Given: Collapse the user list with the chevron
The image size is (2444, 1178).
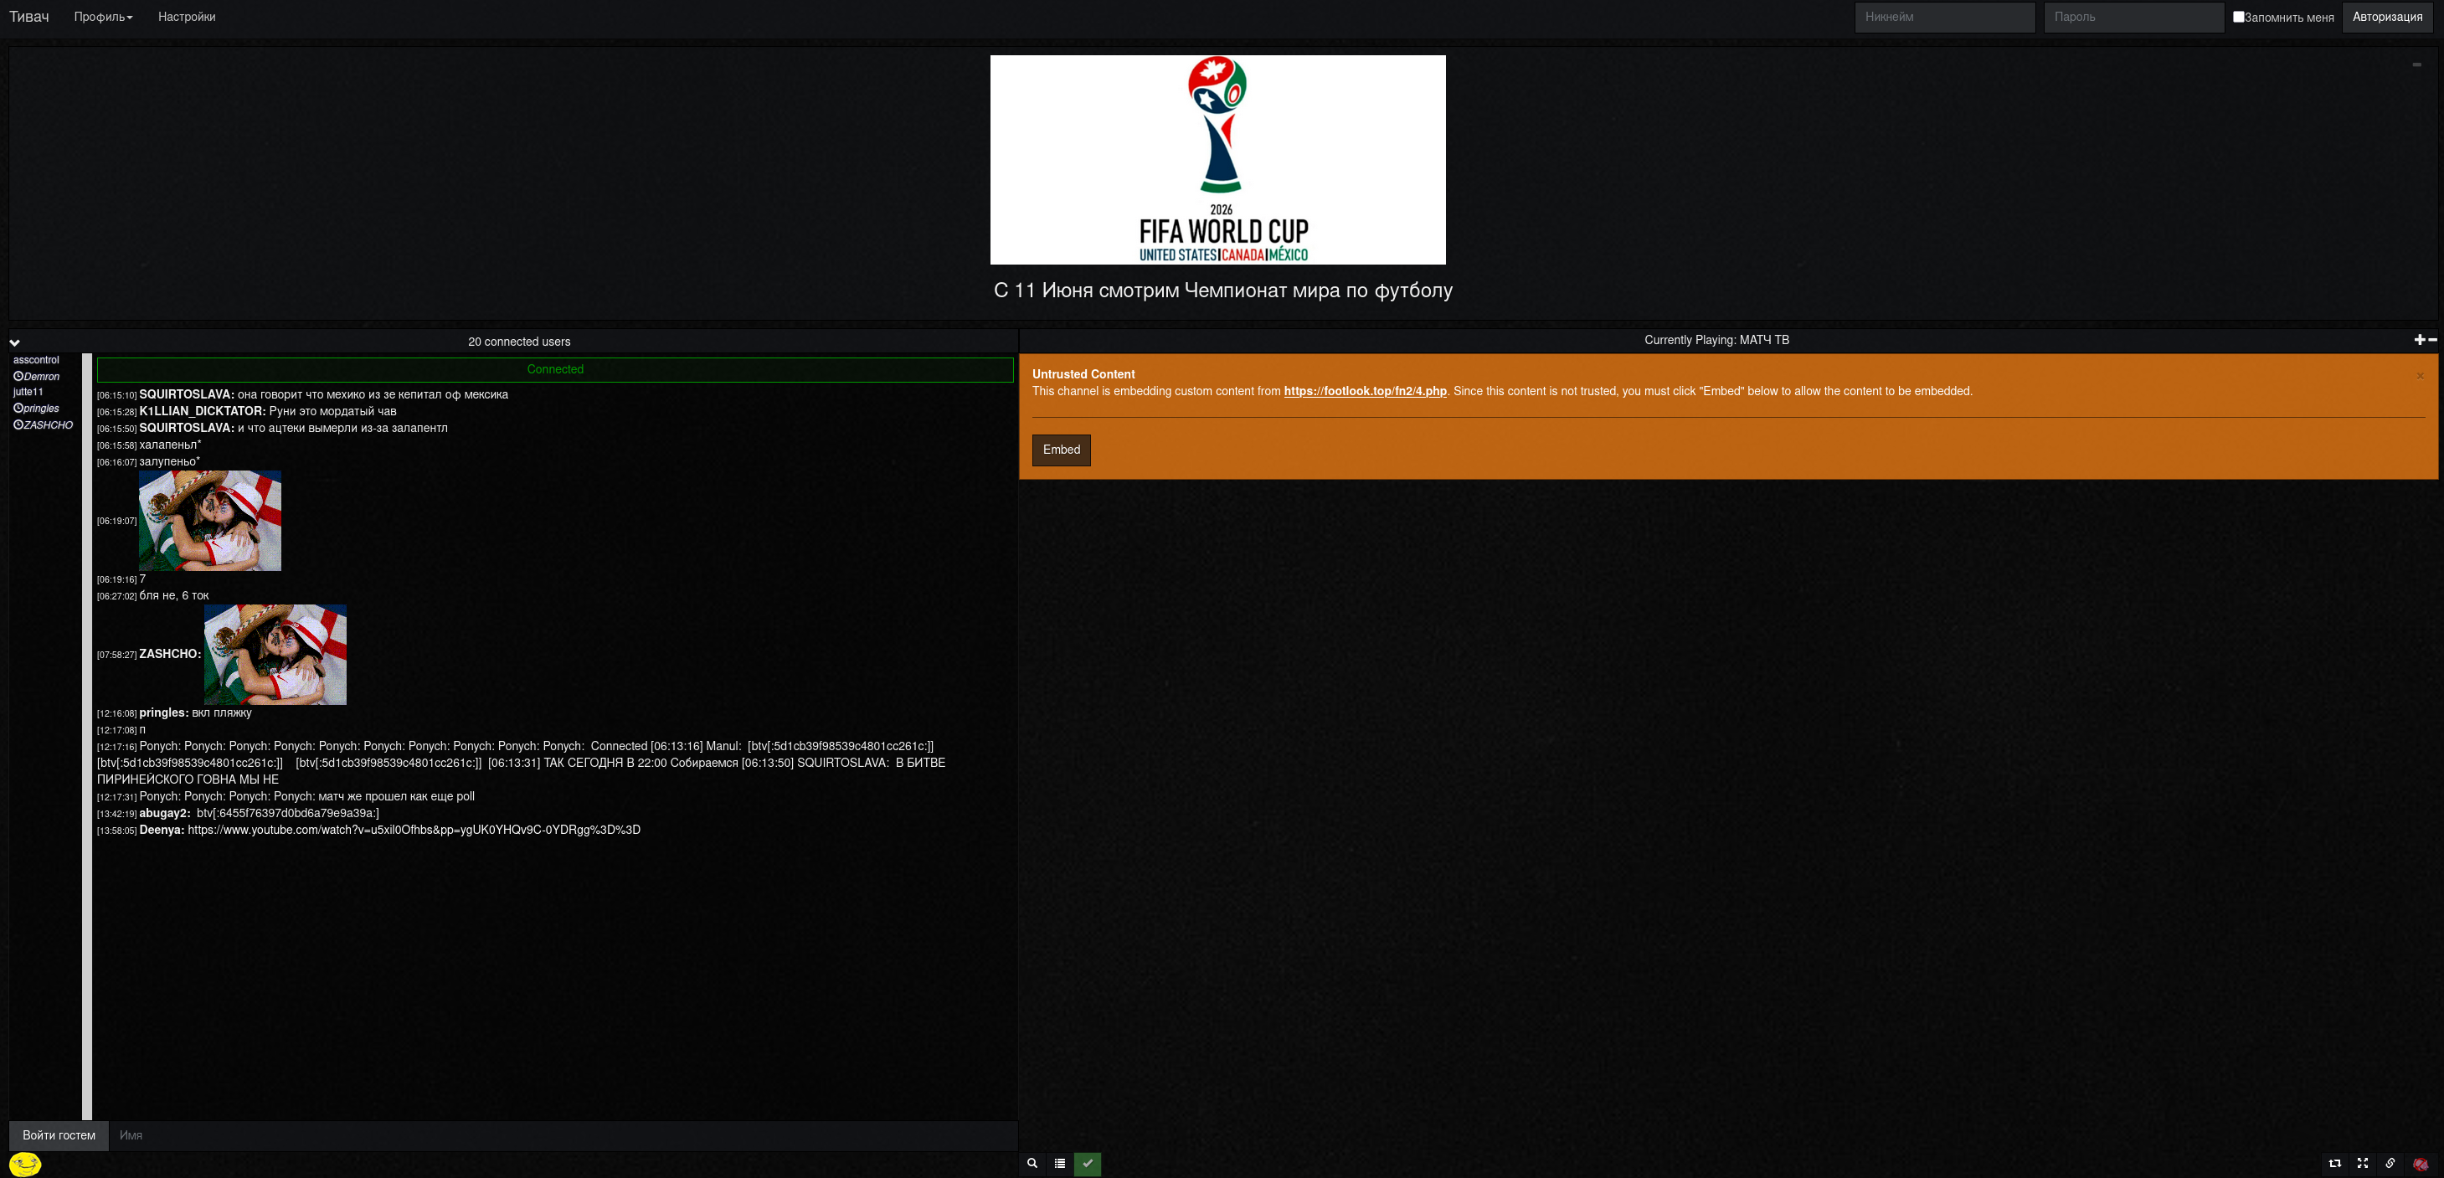Looking at the screenshot, I should [x=15, y=342].
